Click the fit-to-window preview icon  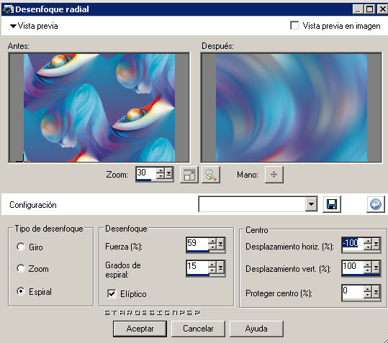click(189, 175)
